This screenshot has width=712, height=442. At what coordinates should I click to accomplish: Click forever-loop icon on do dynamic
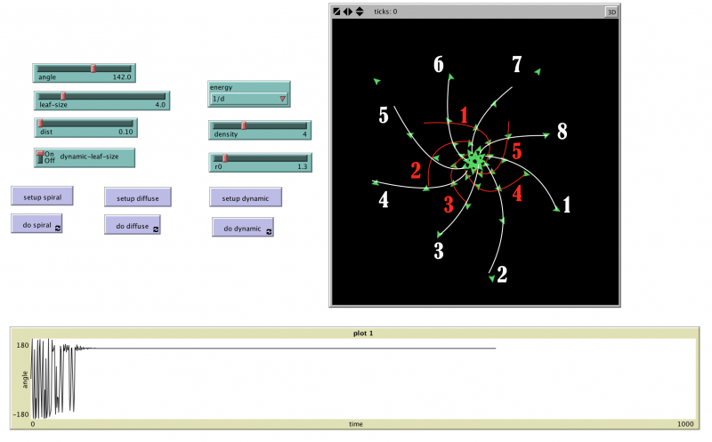(x=267, y=229)
